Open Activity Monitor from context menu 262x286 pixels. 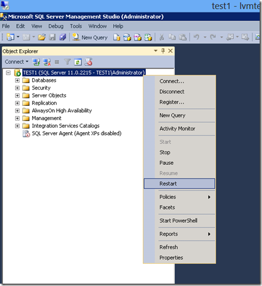point(179,129)
